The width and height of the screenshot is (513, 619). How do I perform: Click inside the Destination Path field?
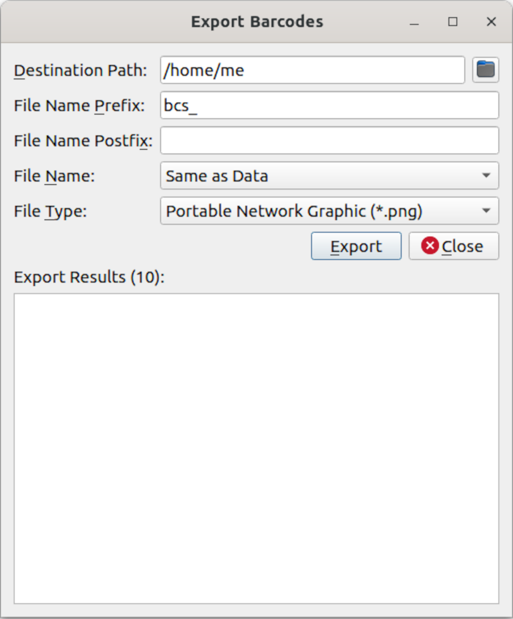(x=312, y=69)
